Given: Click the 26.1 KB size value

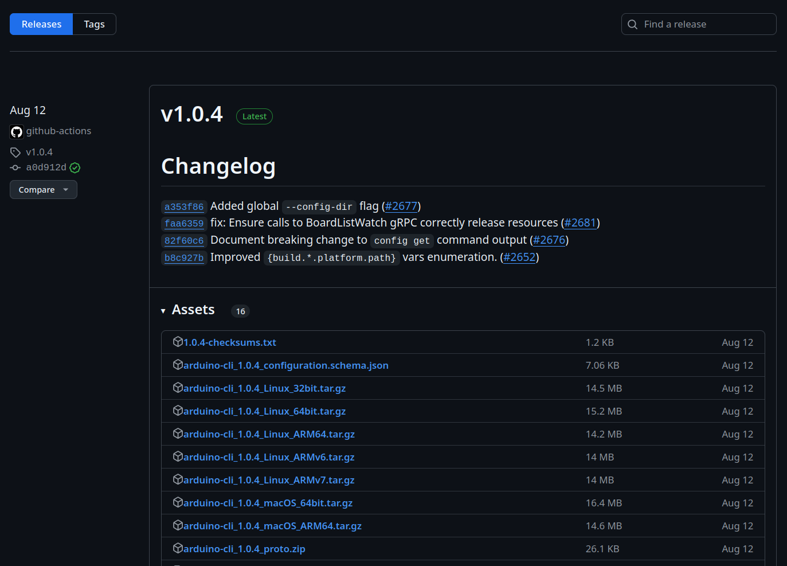Looking at the screenshot, I should (x=602, y=549).
